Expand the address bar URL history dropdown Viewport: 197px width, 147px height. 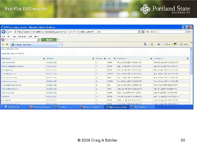pyautogui.click(x=139, y=32)
